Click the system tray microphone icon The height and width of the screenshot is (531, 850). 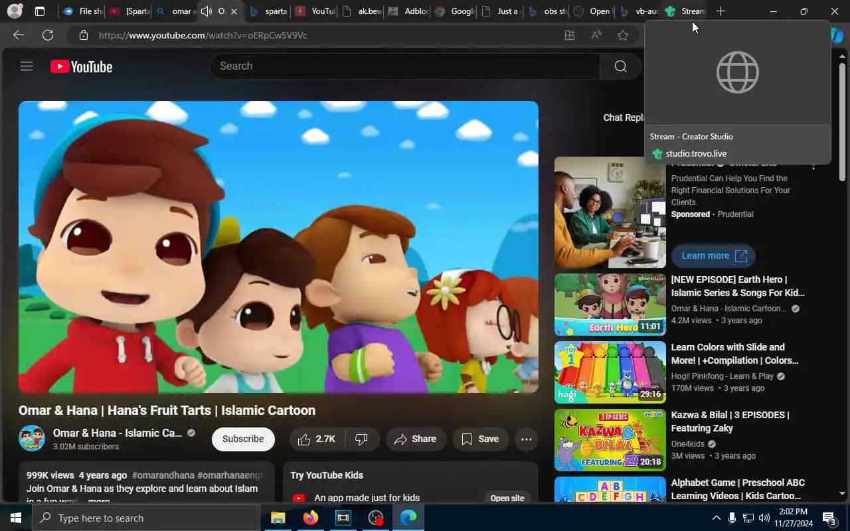(x=732, y=518)
